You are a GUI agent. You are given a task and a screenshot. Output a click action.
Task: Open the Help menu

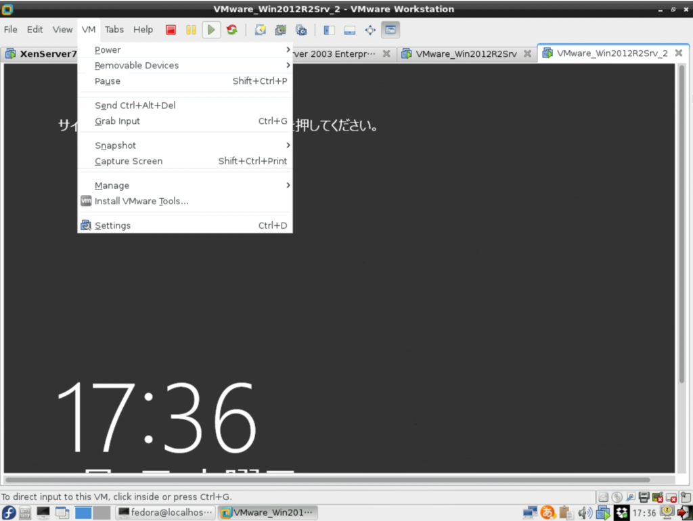pos(143,30)
